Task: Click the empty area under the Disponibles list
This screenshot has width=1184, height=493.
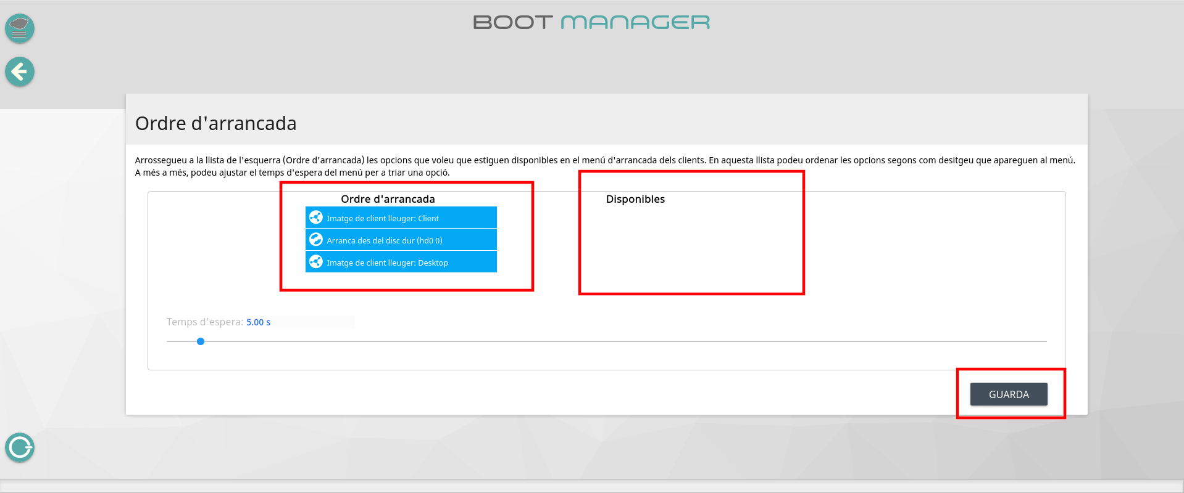Action: coord(691,253)
